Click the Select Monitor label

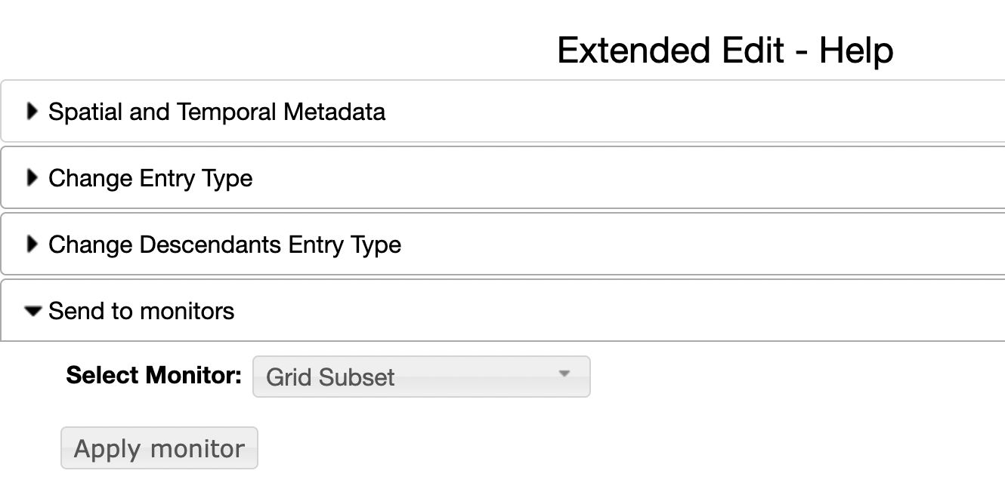point(154,375)
